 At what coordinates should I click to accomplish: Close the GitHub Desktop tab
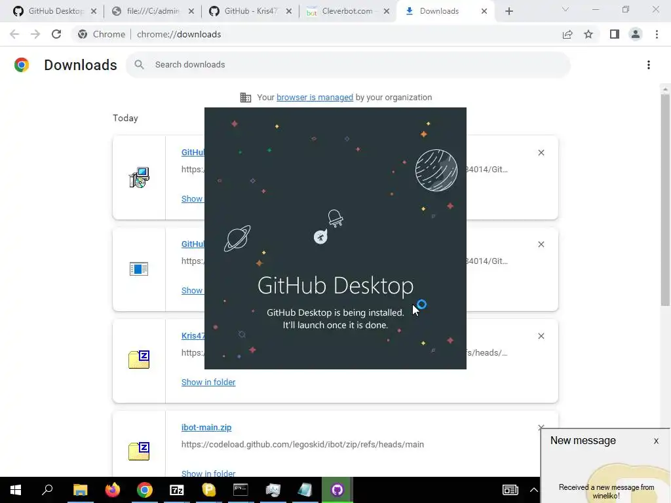[94, 11]
